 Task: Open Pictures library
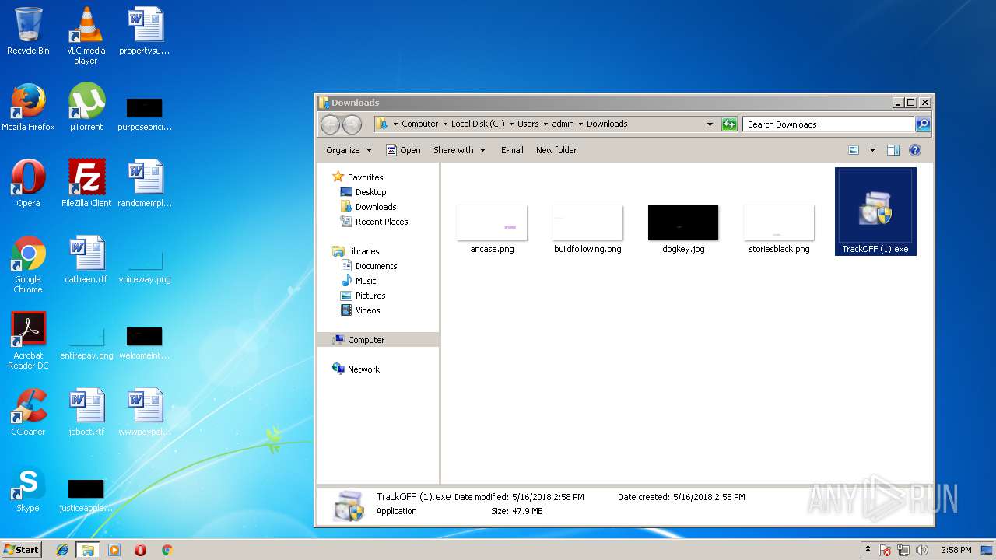pyautogui.click(x=370, y=296)
